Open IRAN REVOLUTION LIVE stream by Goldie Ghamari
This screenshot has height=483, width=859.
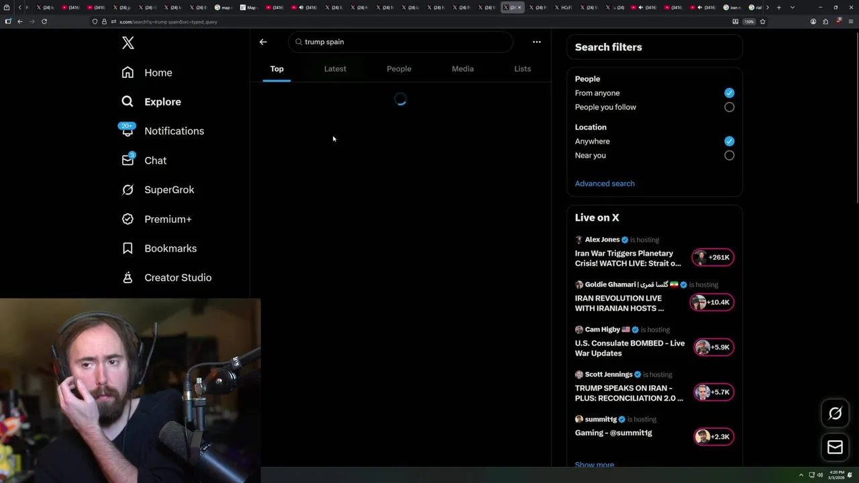click(x=619, y=303)
